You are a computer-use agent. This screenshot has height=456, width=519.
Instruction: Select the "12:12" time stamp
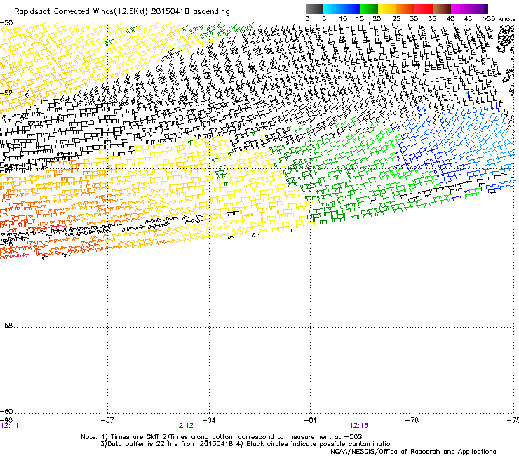pyautogui.click(x=184, y=426)
